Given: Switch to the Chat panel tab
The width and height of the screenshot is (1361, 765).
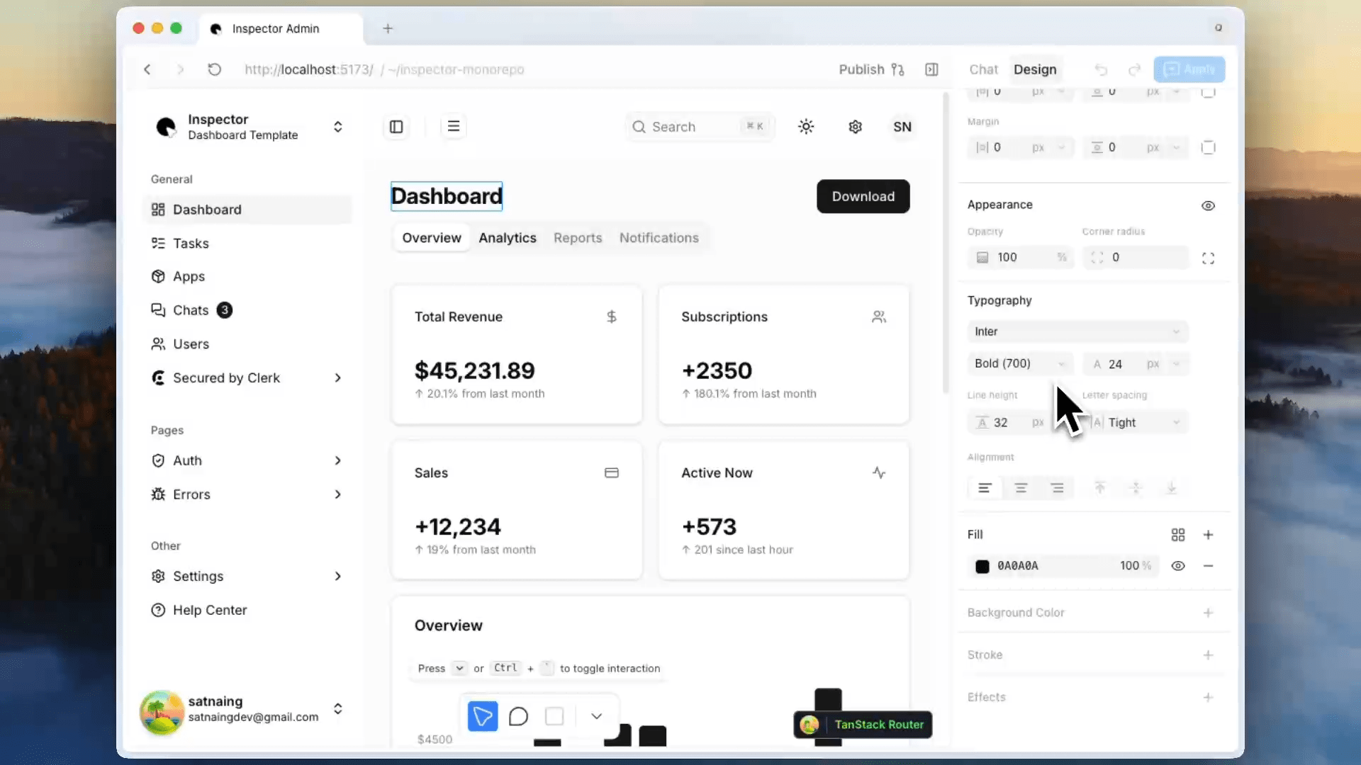Looking at the screenshot, I should [983, 69].
